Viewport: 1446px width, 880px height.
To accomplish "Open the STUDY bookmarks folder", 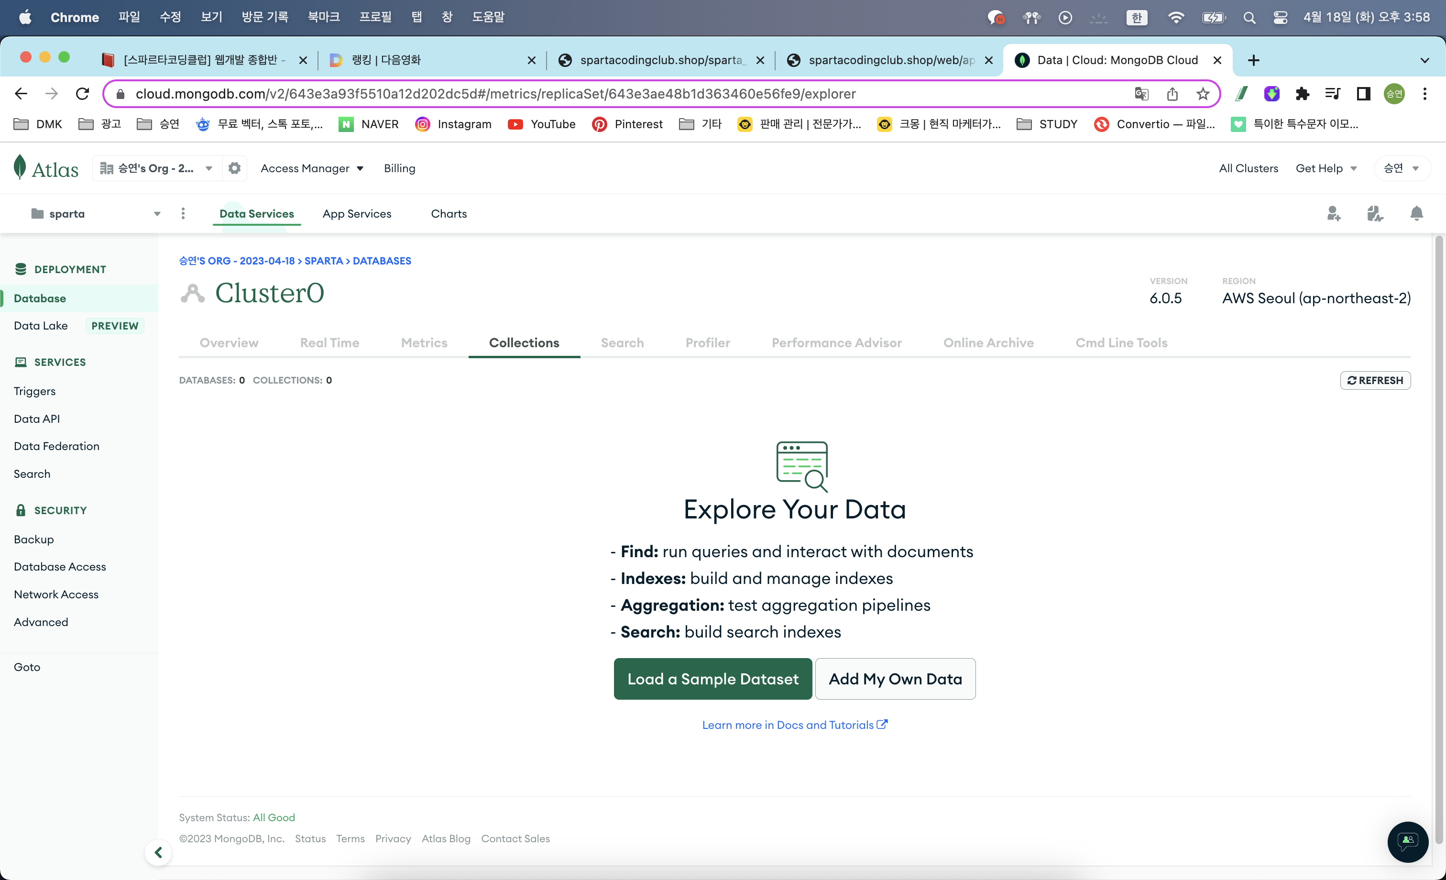I will pos(1048,124).
